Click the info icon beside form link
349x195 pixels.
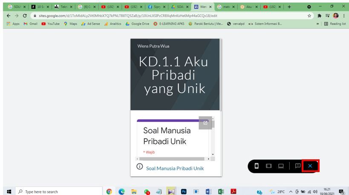139,167
